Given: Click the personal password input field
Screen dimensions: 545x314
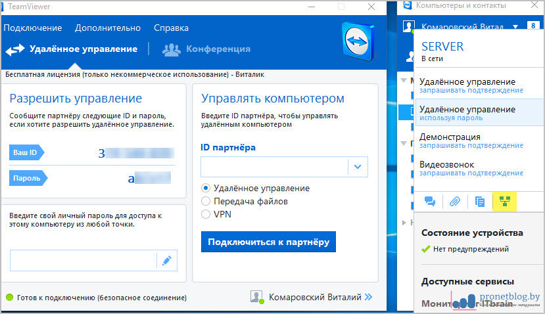Looking at the screenshot, I should pyautogui.click(x=83, y=260).
